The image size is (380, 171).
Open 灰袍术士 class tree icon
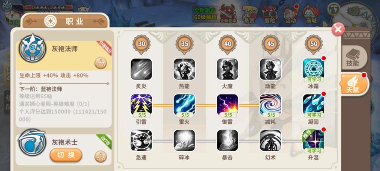(100, 156)
